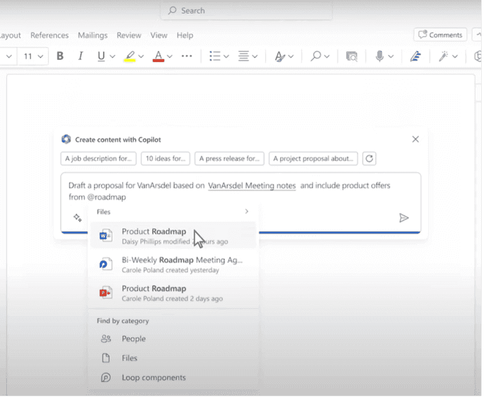
Task: Click the Comments button
Action: [440, 35]
